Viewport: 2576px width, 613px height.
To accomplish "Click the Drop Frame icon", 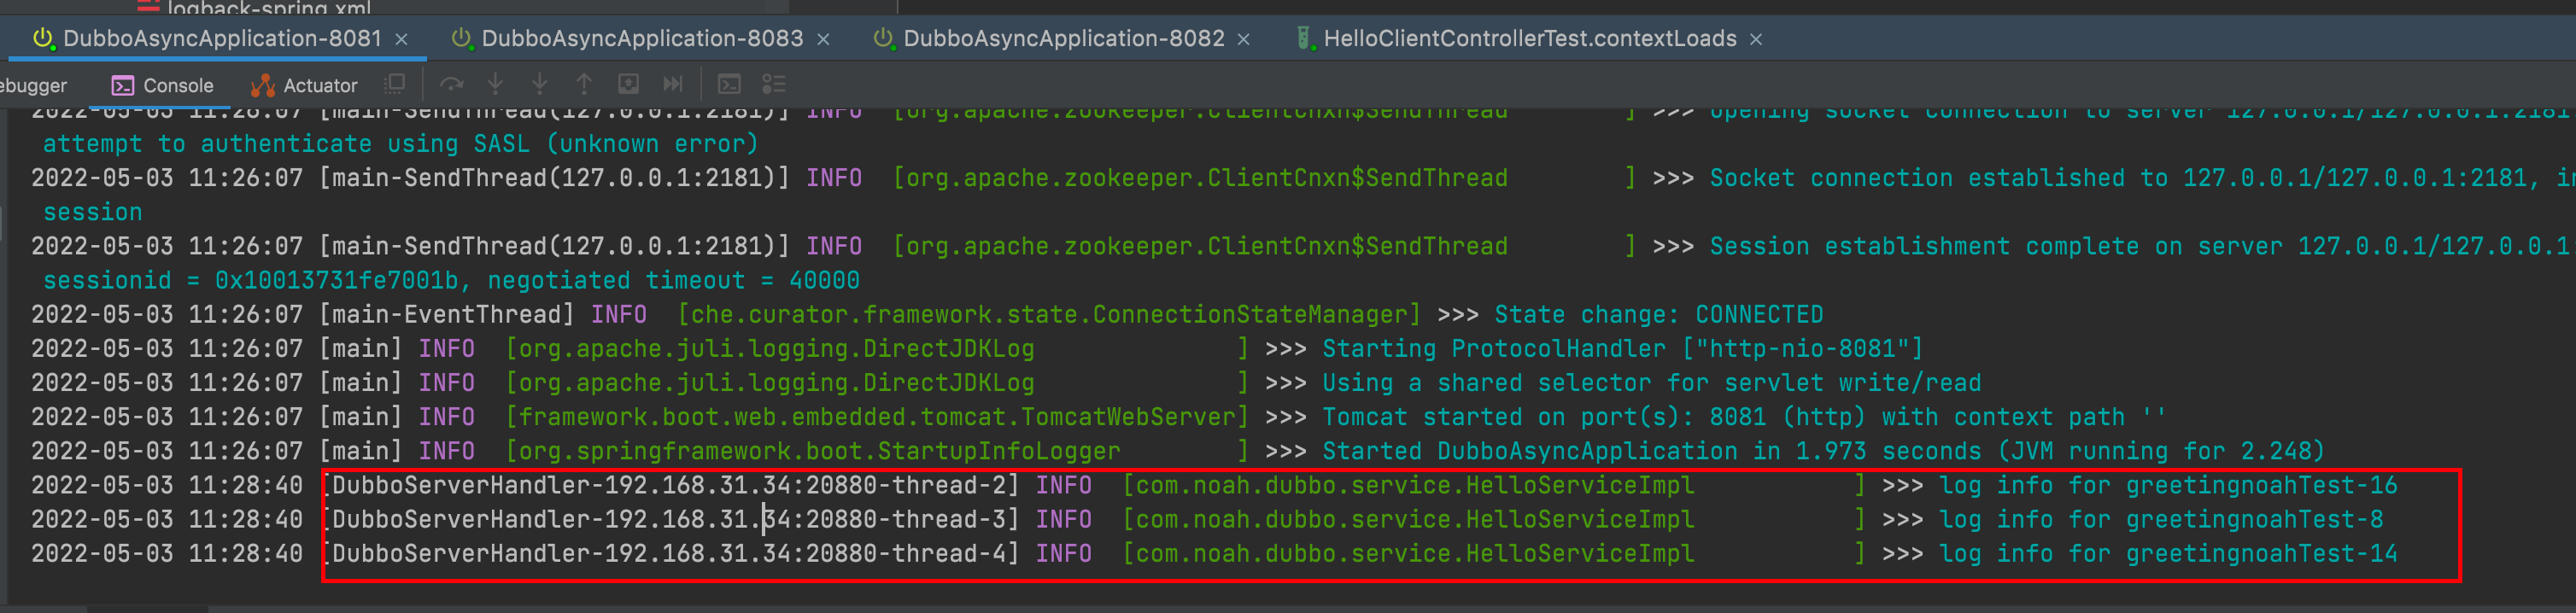I will click(x=628, y=84).
